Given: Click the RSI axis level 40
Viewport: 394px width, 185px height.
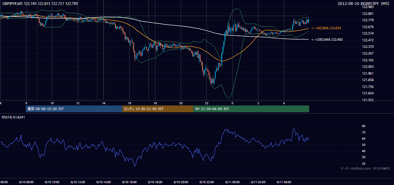Looking at the screenshot, I should click(364, 151).
